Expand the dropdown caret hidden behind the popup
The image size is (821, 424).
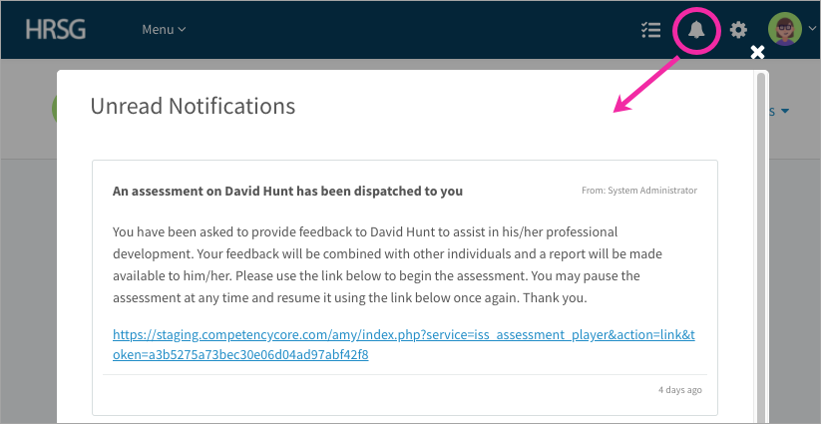[x=784, y=111]
